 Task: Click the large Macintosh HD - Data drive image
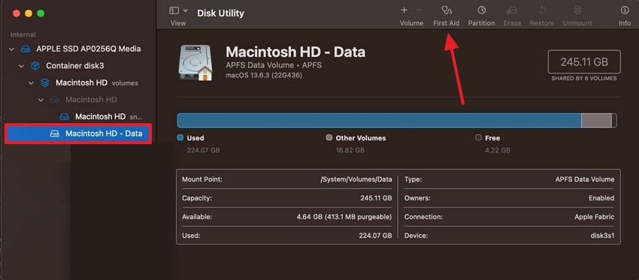pyautogui.click(x=195, y=62)
